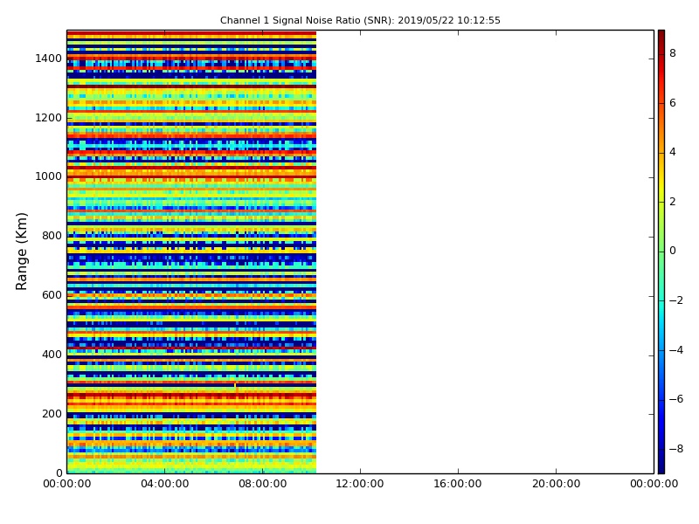
Task: Click the colorbar label 6
Action: click(x=673, y=103)
